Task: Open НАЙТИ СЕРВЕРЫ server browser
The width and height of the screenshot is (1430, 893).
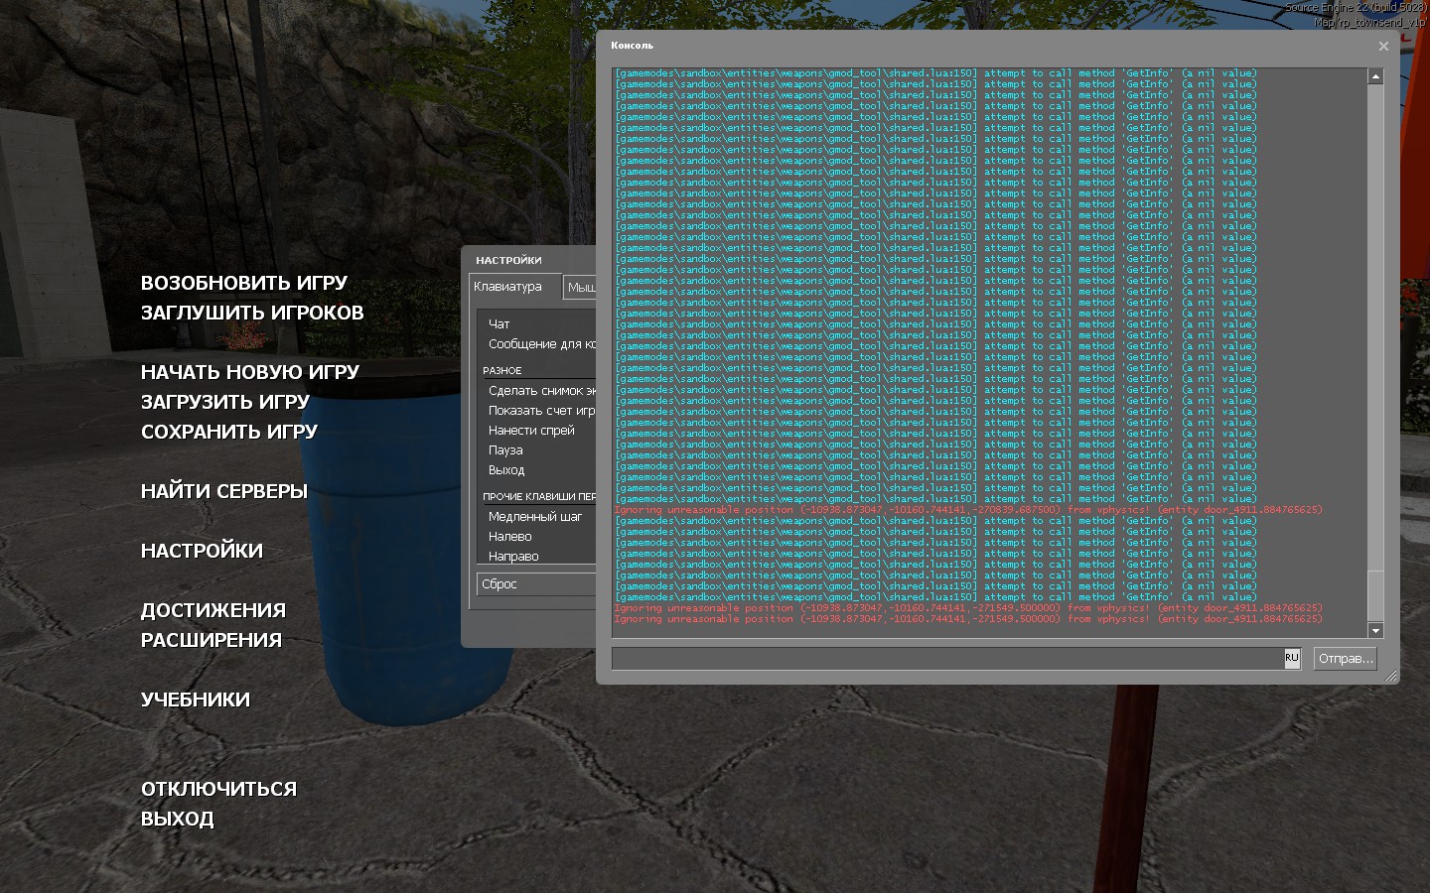Action: point(224,491)
